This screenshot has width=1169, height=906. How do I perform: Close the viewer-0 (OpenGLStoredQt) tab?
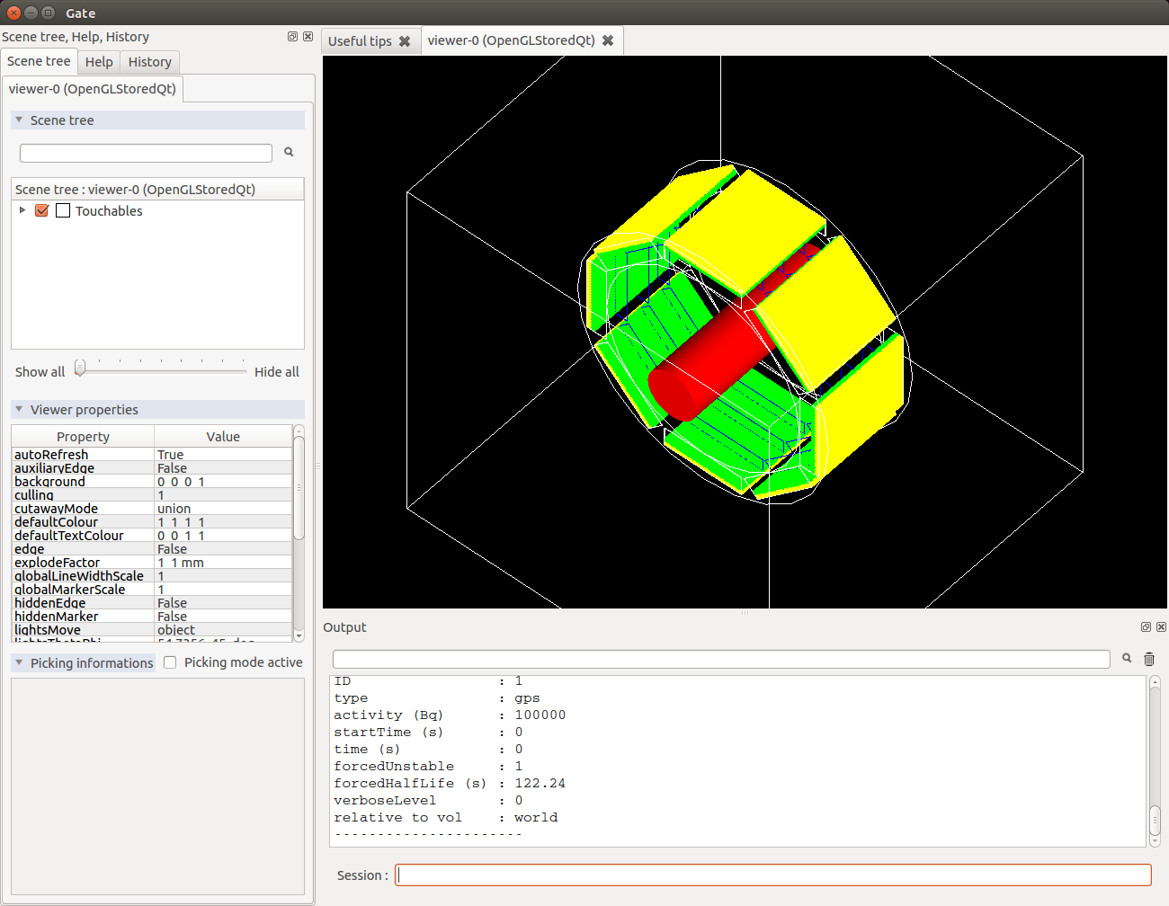tap(608, 40)
